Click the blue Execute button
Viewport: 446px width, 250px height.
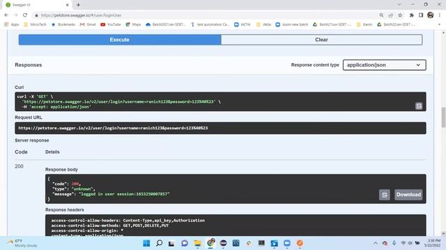pyautogui.click(x=120, y=40)
